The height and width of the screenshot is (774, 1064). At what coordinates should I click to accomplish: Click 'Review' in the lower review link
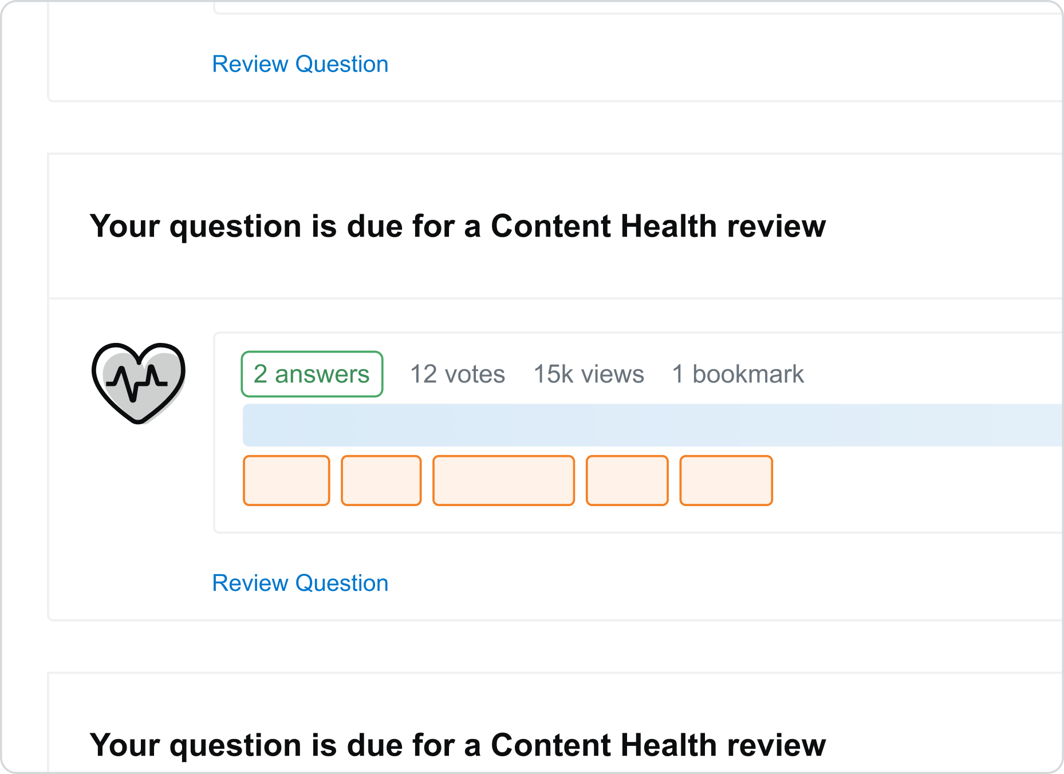click(250, 583)
